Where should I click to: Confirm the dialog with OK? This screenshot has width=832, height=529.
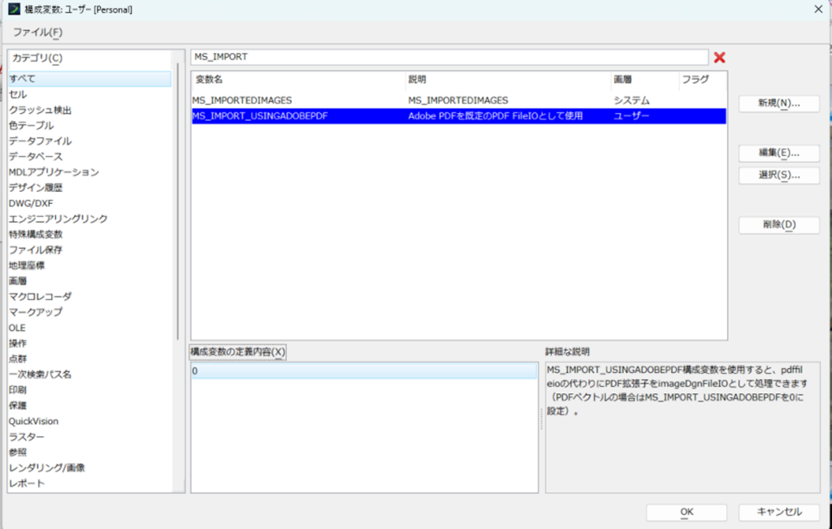[686, 512]
